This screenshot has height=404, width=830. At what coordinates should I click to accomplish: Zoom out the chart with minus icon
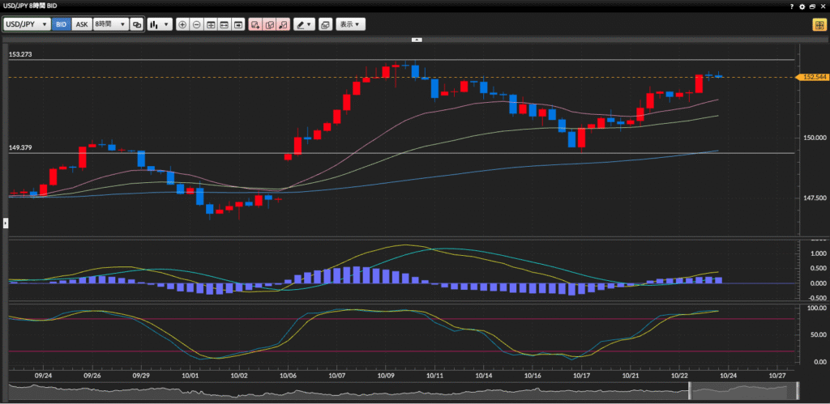click(196, 25)
